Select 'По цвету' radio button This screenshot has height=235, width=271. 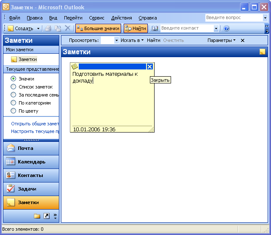tap(13, 111)
